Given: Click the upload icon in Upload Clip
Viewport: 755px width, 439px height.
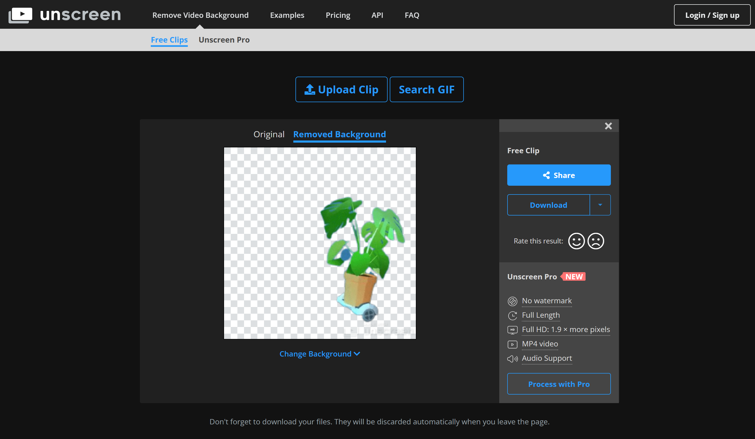Looking at the screenshot, I should coord(310,89).
